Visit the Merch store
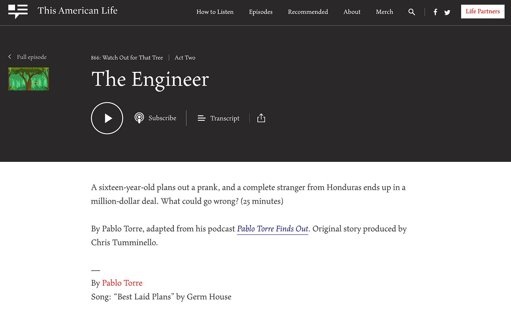 (384, 12)
